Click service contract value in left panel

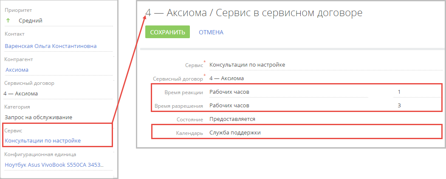(21, 93)
